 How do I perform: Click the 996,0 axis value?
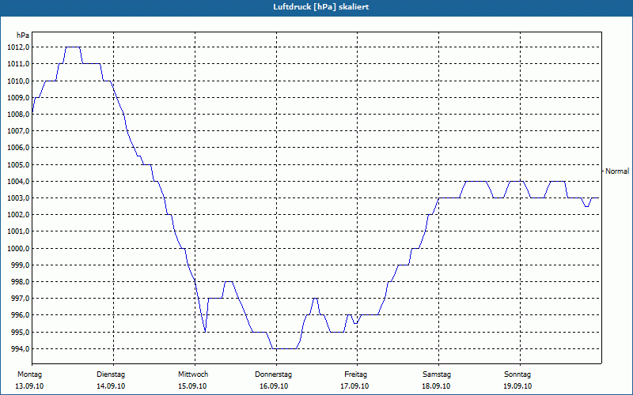[x=20, y=315]
